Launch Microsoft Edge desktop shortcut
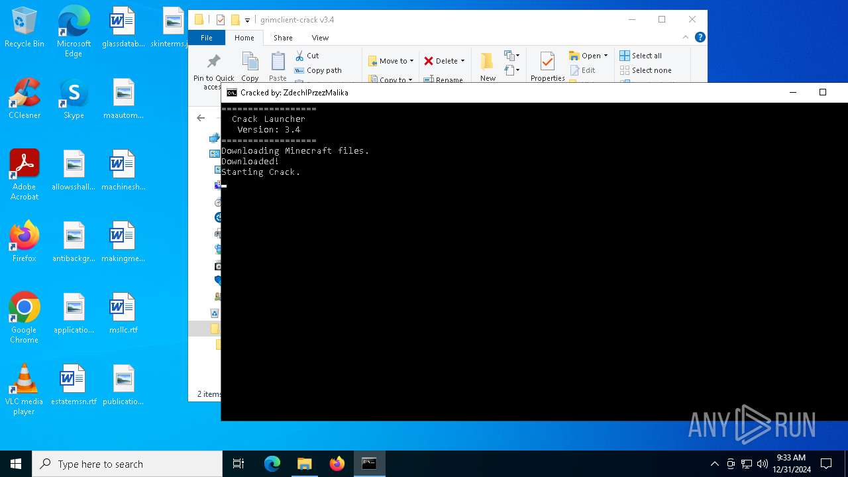The image size is (848, 477). [74, 32]
